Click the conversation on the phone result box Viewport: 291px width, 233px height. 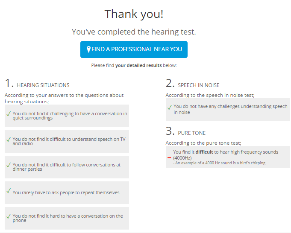pyautogui.click(x=67, y=218)
